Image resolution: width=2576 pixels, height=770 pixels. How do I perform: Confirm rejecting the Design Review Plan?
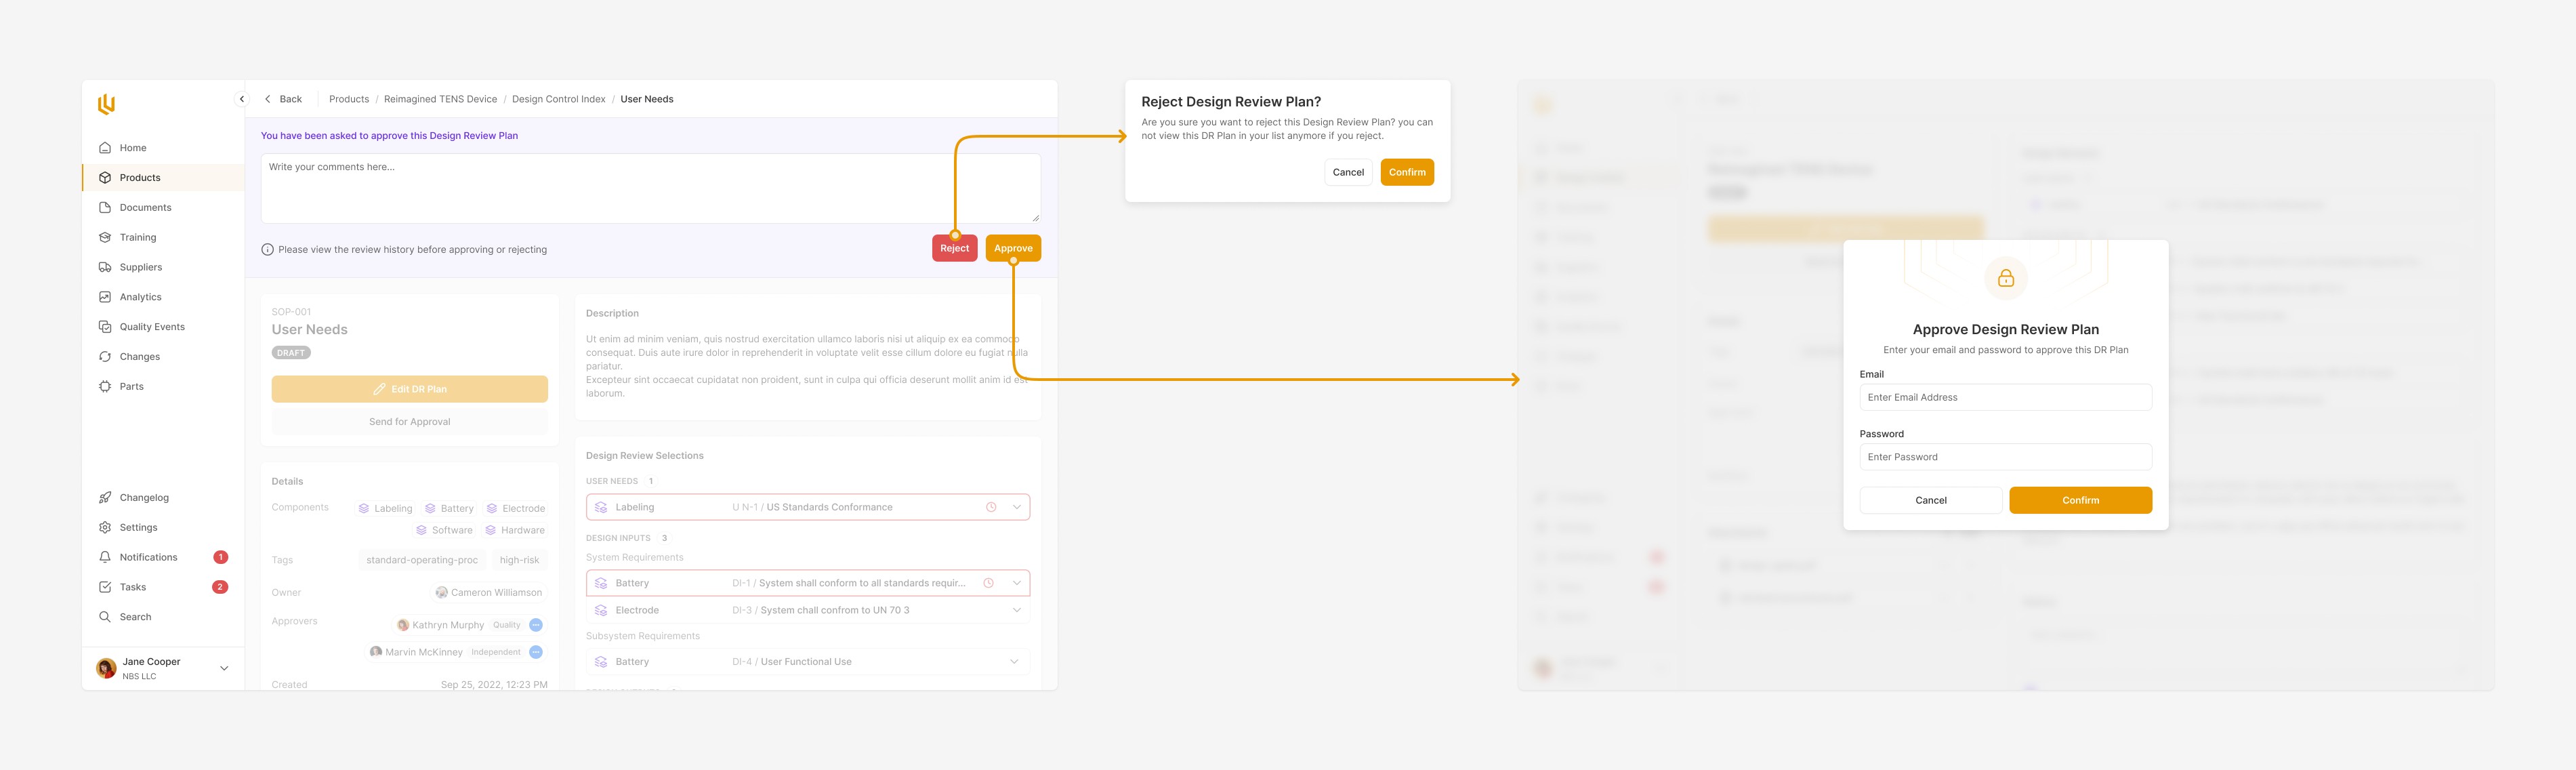pos(1406,172)
